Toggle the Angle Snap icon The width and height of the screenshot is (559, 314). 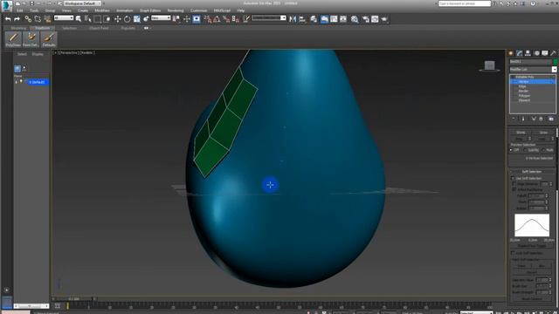click(217, 19)
